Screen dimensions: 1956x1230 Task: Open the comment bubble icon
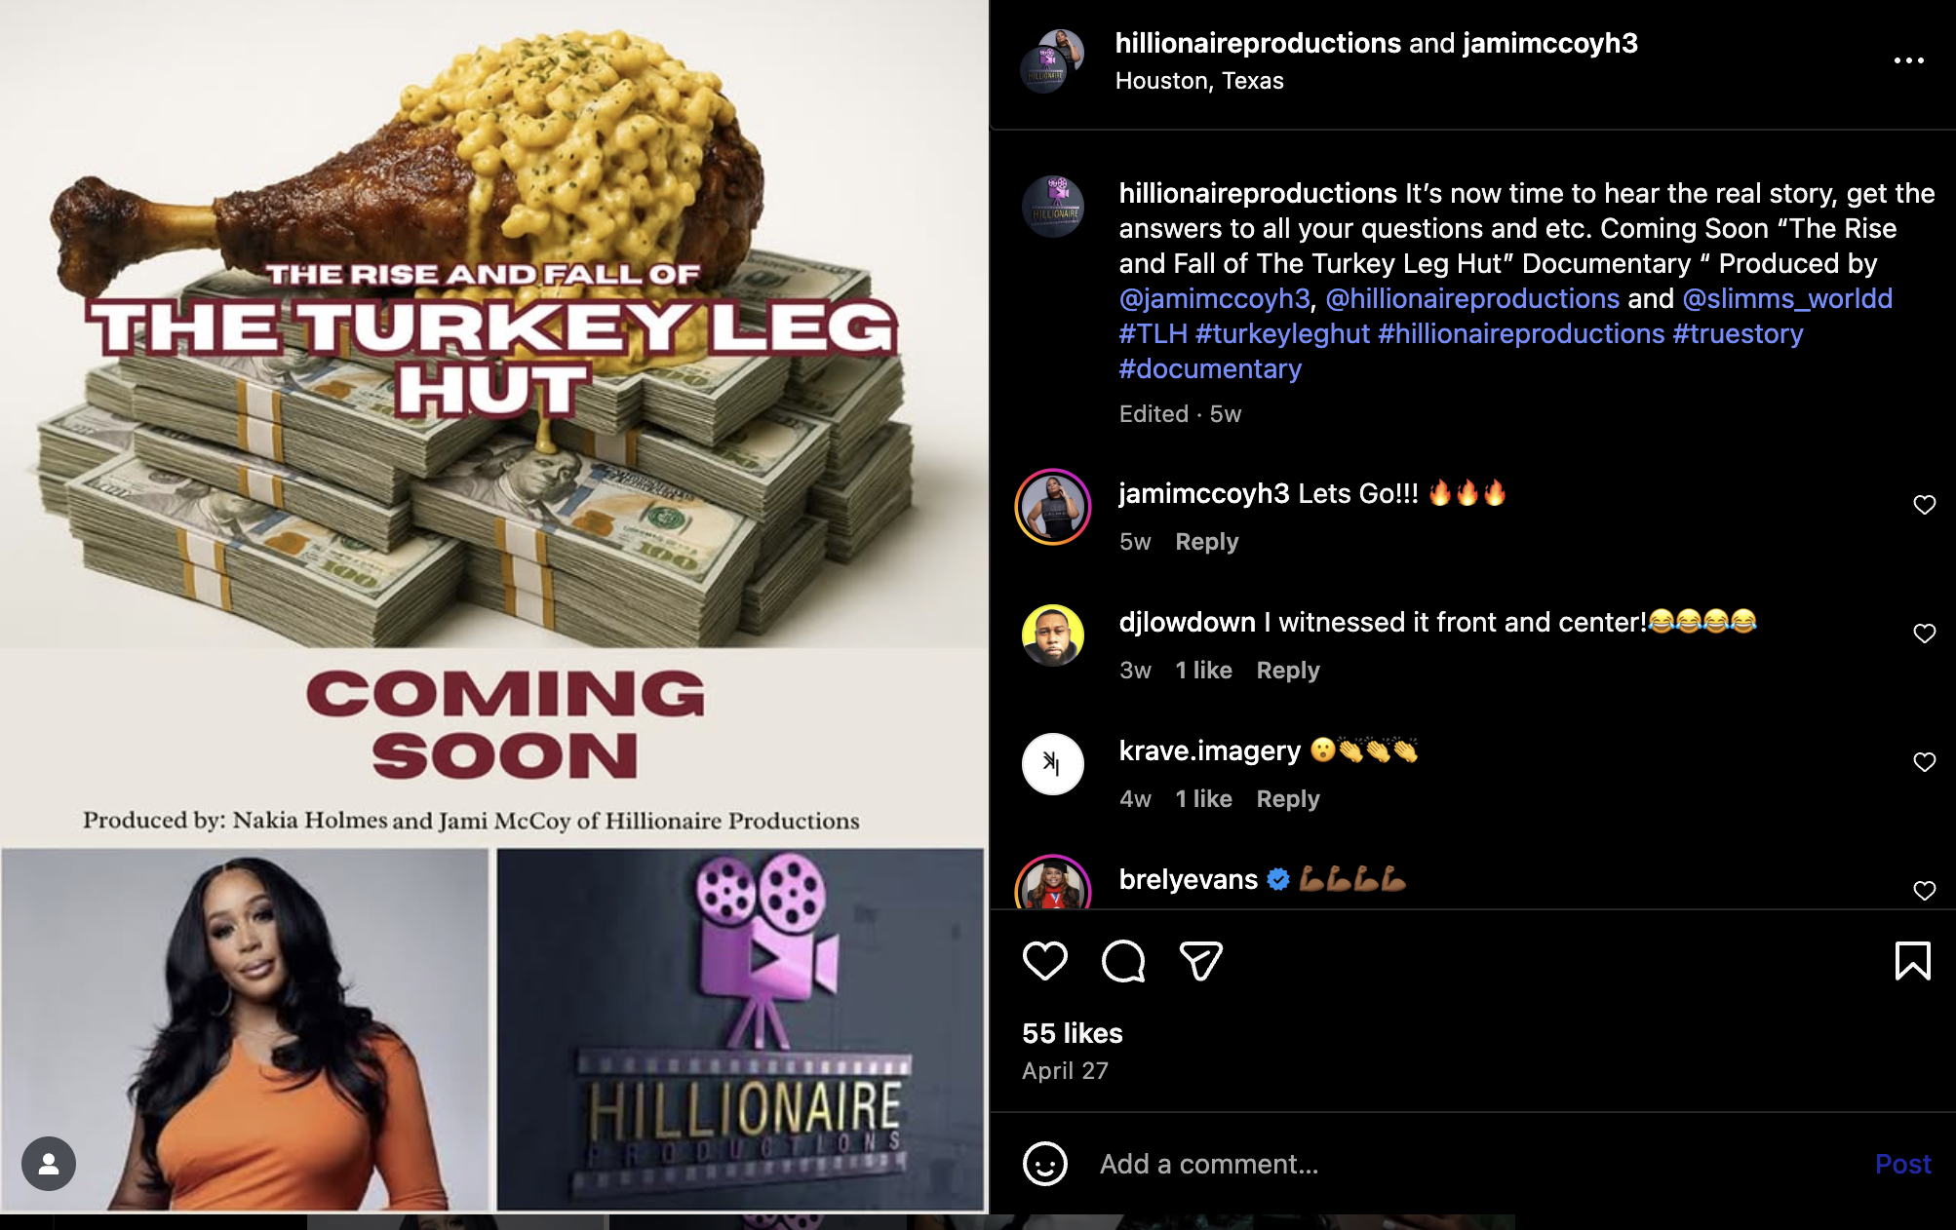(x=1122, y=961)
